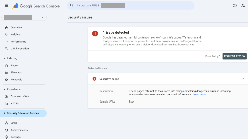This screenshot has height=139, width=248.
Task: Click the Sample URLs label
Action: click(107, 102)
